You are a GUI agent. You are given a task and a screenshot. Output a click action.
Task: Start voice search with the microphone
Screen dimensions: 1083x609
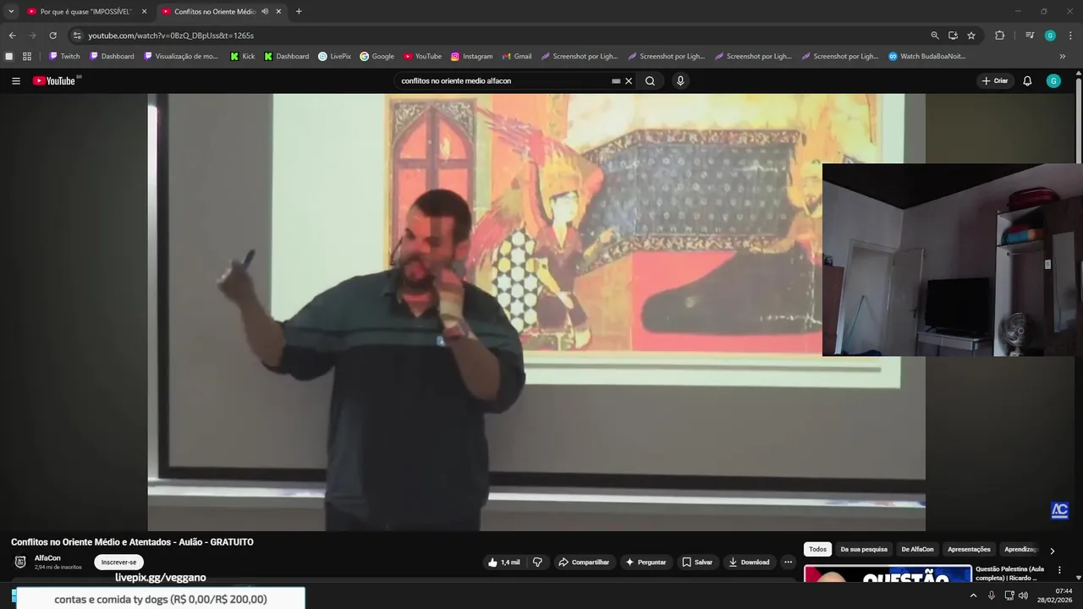680,81
